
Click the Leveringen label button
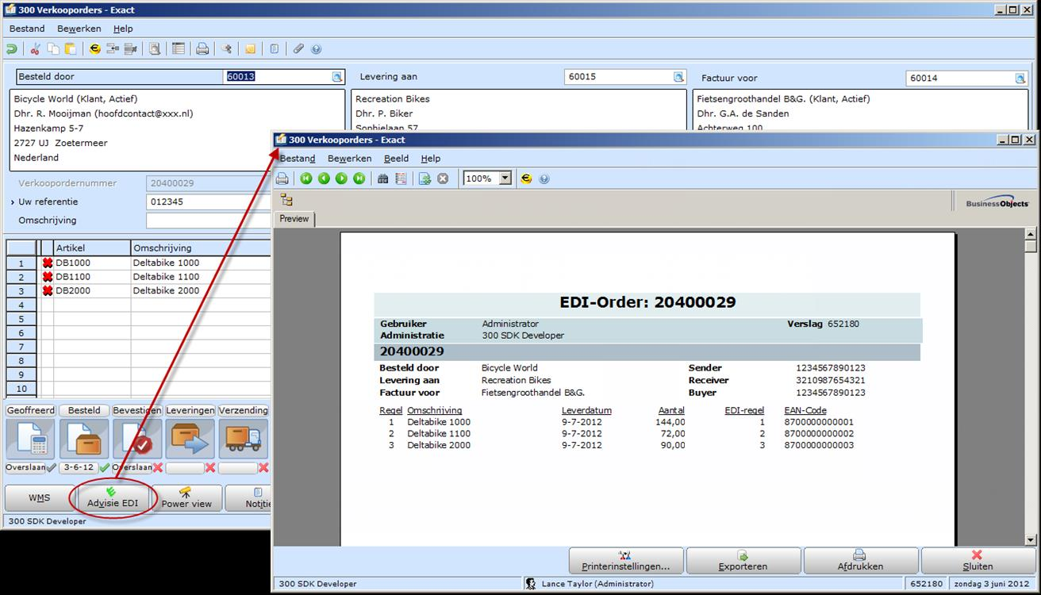pyautogui.click(x=190, y=410)
